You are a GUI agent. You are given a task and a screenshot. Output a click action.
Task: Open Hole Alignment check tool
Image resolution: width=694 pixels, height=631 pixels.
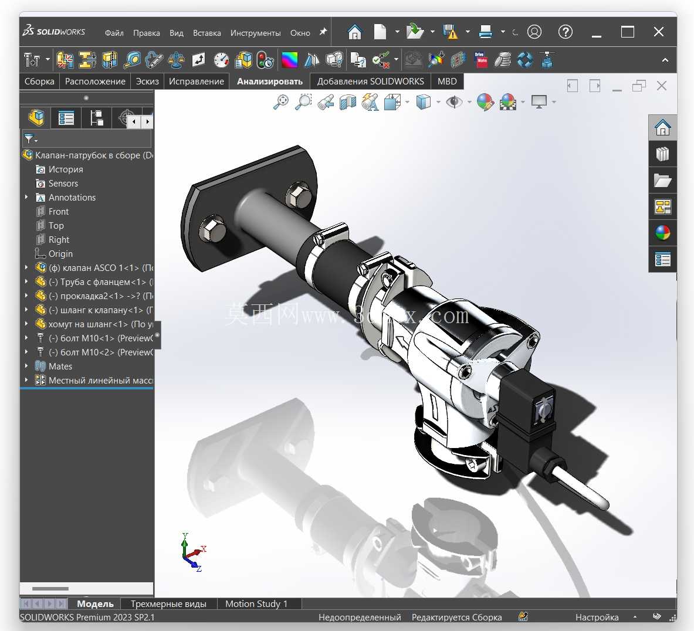click(x=109, y=60)
